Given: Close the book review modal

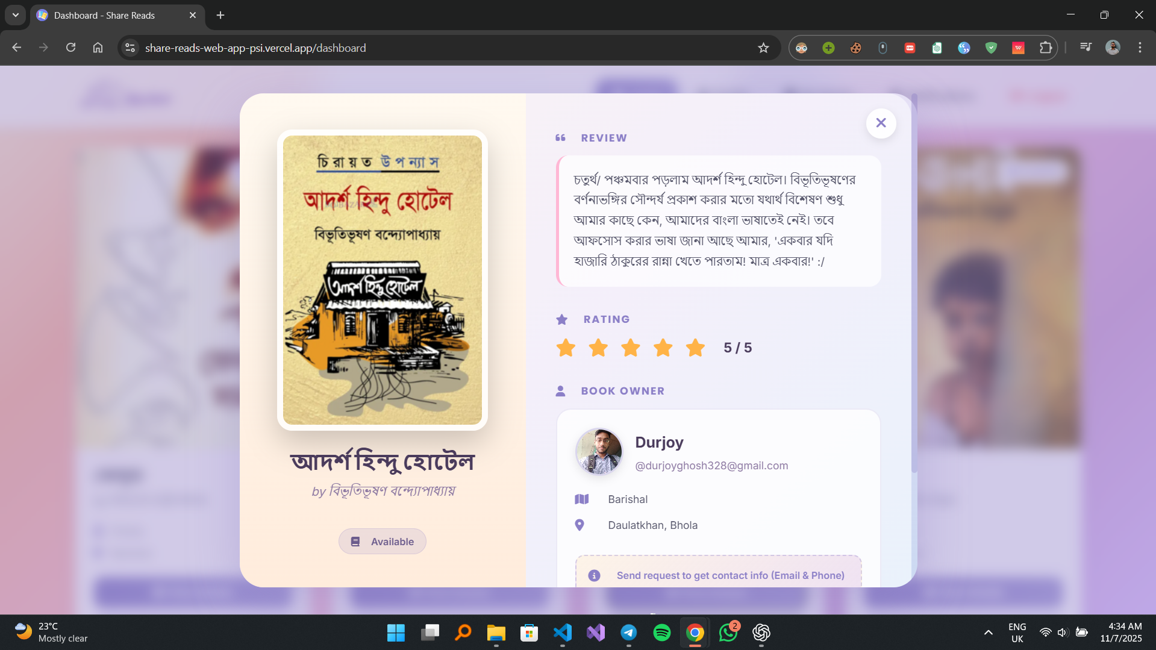Looking at the screenshot, I should click(881, 123).
